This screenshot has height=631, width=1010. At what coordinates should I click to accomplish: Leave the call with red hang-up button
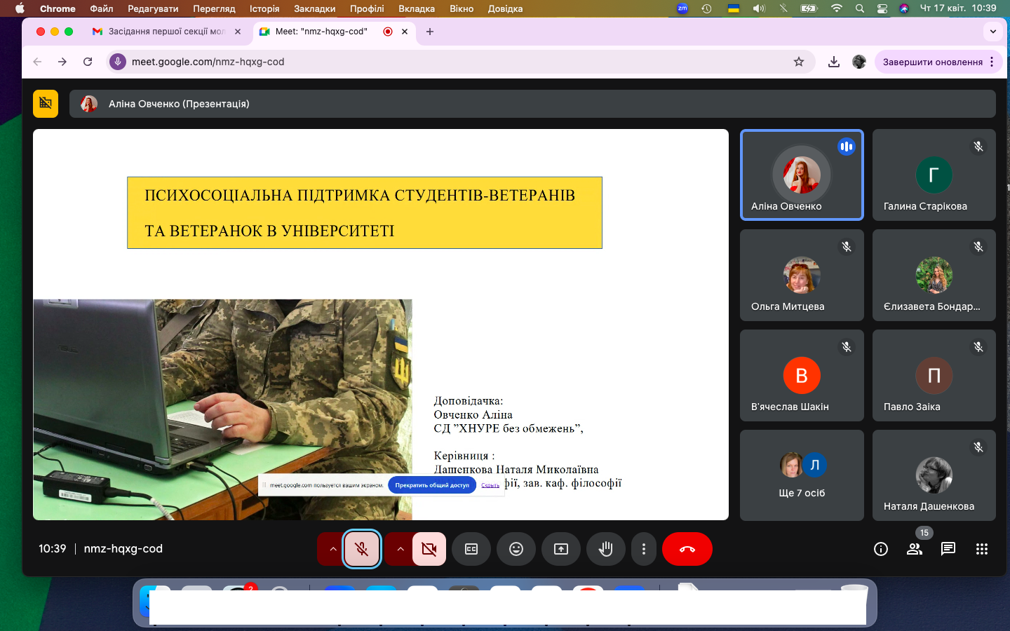[x=687, y=549]
